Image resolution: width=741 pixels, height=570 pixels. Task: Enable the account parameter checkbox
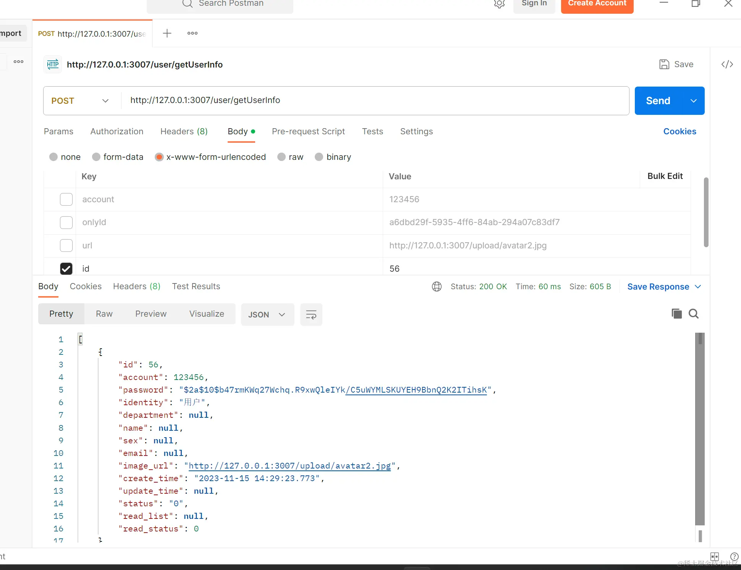pos(66,199)
